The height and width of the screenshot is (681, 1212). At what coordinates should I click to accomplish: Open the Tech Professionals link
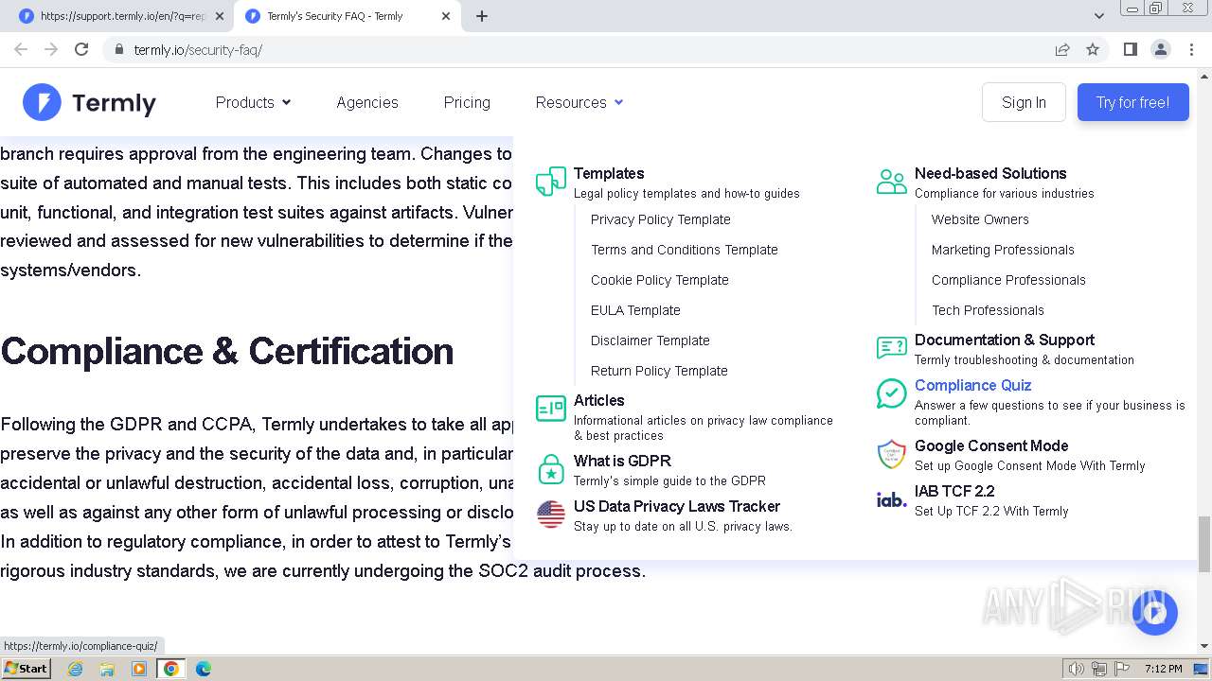pyautogui.click(x=988, y=310)
